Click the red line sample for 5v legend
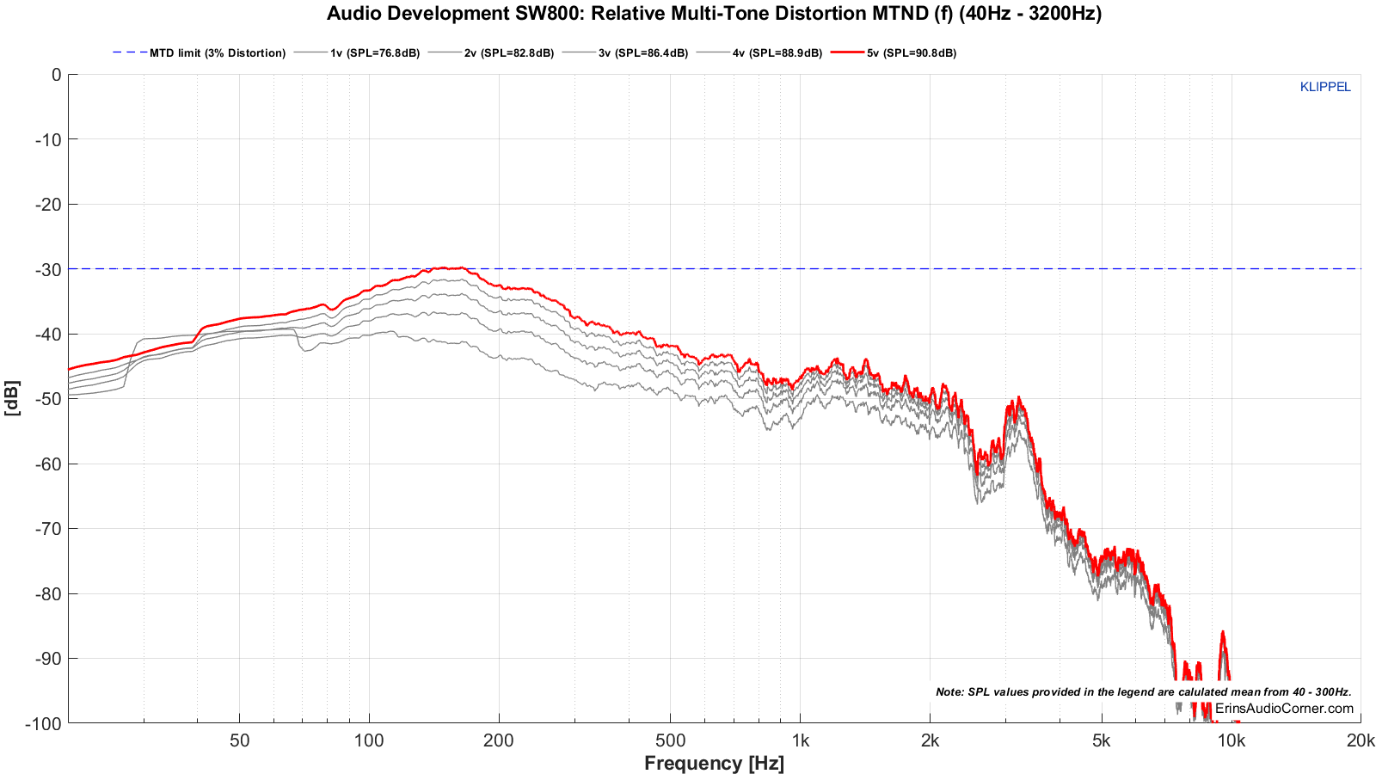 tap(847, 52)
